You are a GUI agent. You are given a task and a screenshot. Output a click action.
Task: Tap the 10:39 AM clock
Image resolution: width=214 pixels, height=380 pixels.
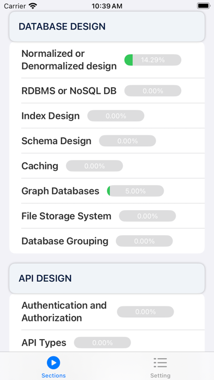(x=107, y=6)
